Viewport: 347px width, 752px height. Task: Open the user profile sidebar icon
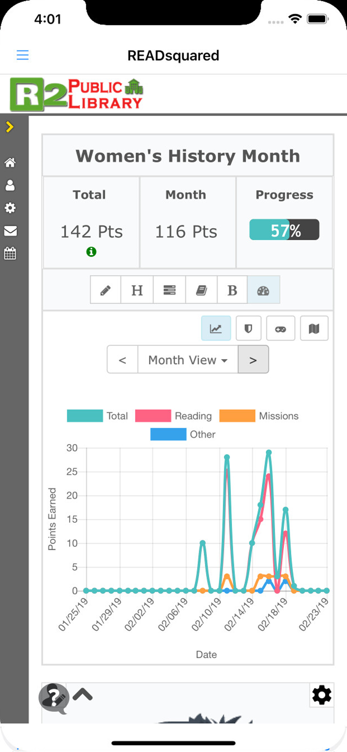coord(10,185)
